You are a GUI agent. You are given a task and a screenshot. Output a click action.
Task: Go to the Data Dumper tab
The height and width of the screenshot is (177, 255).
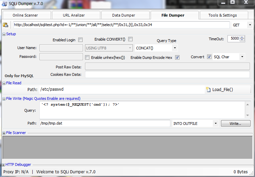pos(125,15)
